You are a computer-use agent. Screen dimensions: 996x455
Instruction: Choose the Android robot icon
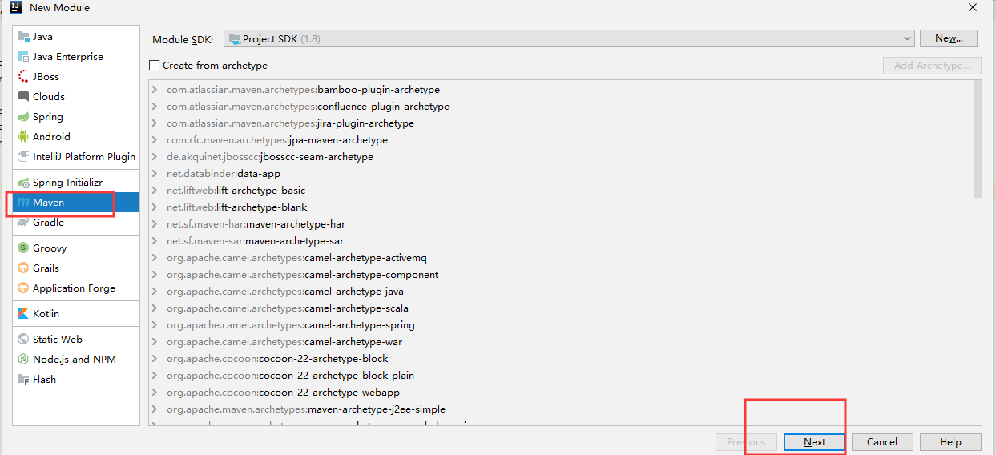(x=23, y=137)
